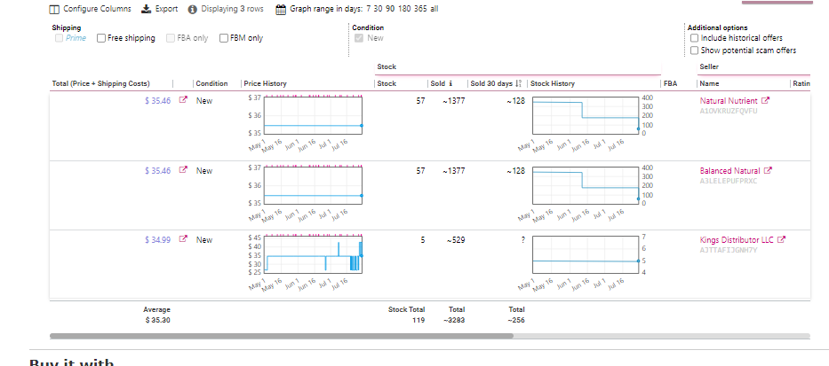829x366 pixels.
Task: Enable the Free shipping checkbox
Action: tap(101, 38)
